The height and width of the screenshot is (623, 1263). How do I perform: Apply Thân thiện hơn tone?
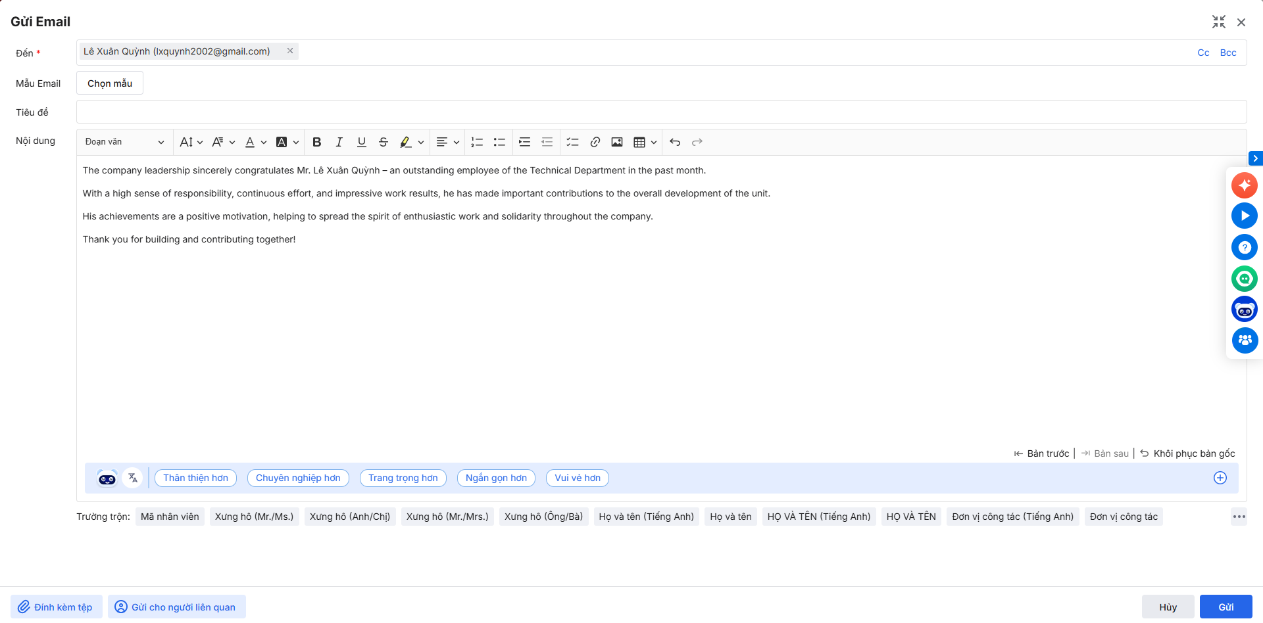tap(196, 478)
